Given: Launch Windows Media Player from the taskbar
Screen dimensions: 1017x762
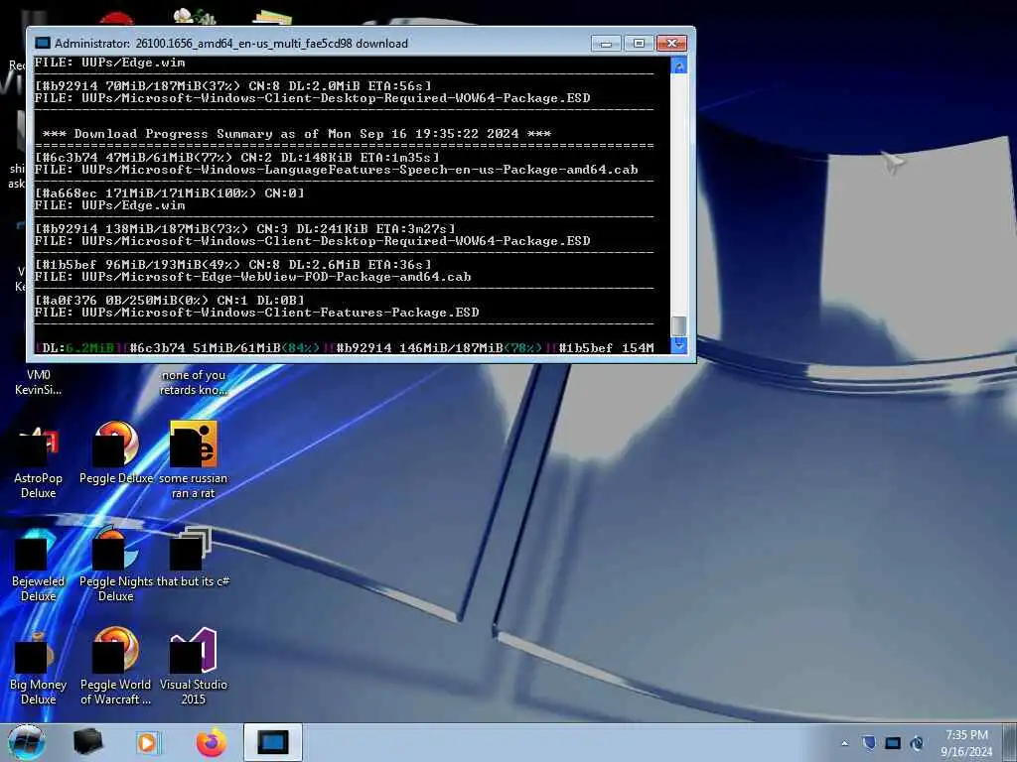Looking at the screenshot, I should [148, 742].
